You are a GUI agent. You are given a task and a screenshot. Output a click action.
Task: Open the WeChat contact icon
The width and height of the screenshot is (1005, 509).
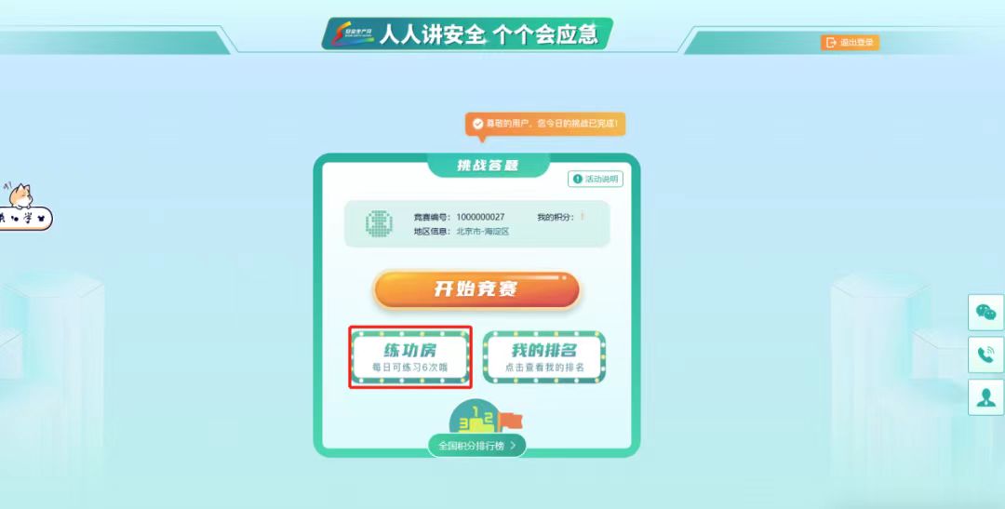coord(985,313)
